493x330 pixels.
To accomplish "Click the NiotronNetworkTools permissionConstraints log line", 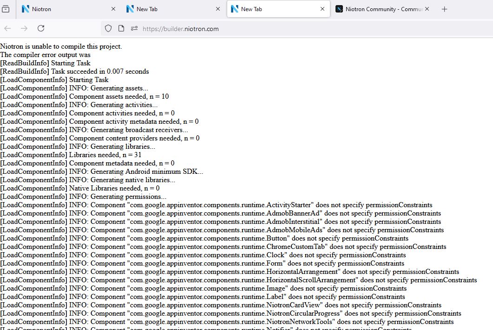I will click(x=227, y=322).
